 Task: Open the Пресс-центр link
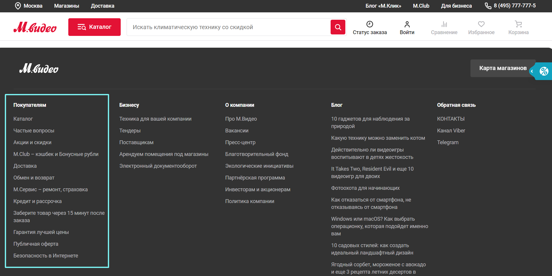pyautogui.click(x=241, y=142)
